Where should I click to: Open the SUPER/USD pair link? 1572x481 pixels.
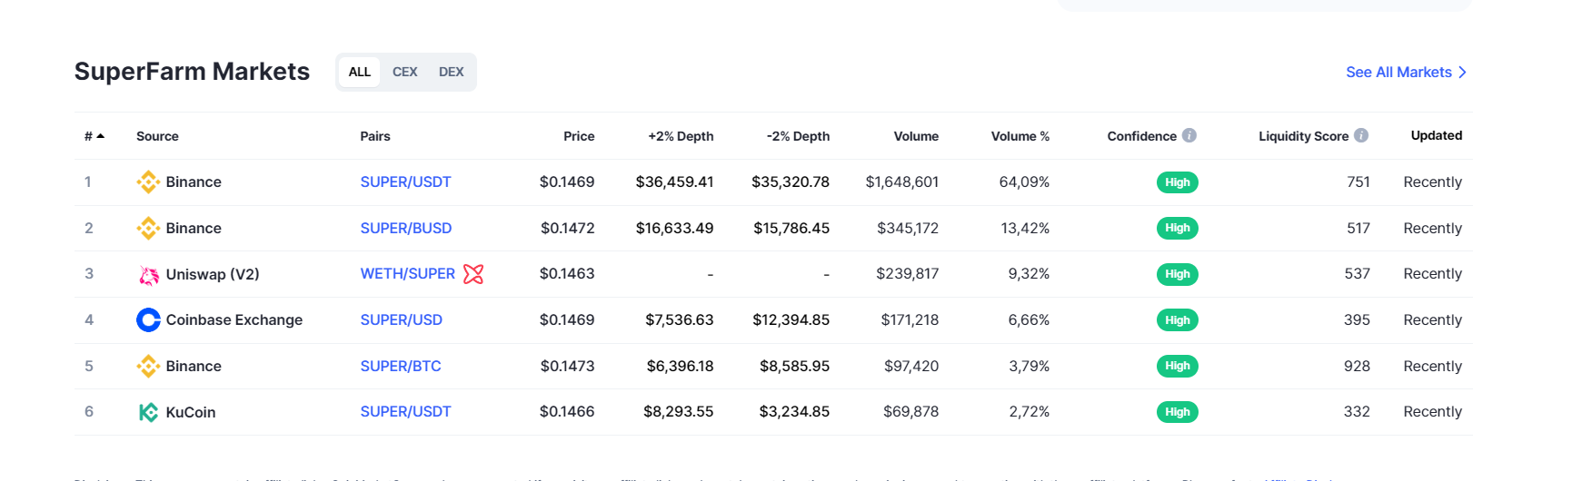[x=402, y=320]
